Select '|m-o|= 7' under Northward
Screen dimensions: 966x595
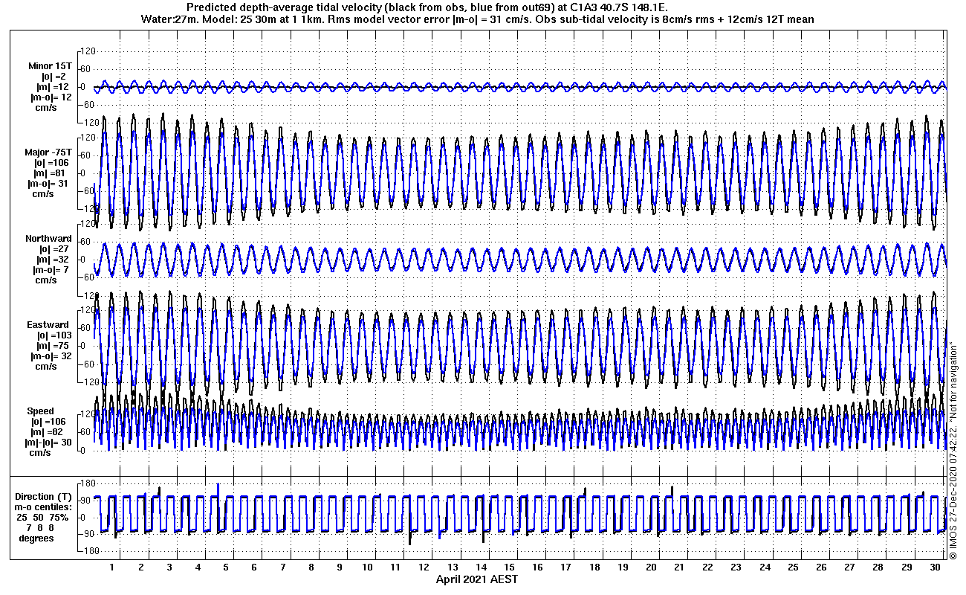pos(51,270)
